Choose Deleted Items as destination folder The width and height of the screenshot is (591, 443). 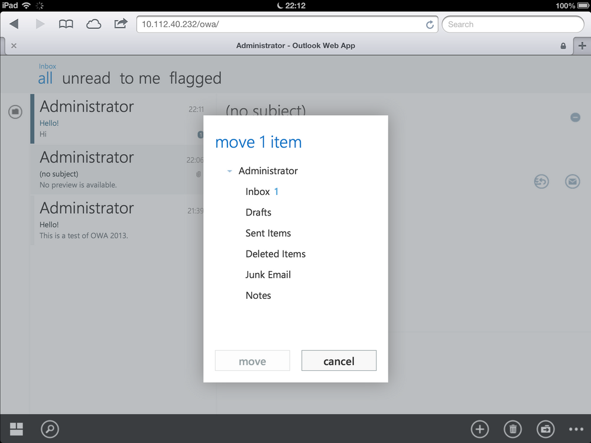tap(275, 254)
